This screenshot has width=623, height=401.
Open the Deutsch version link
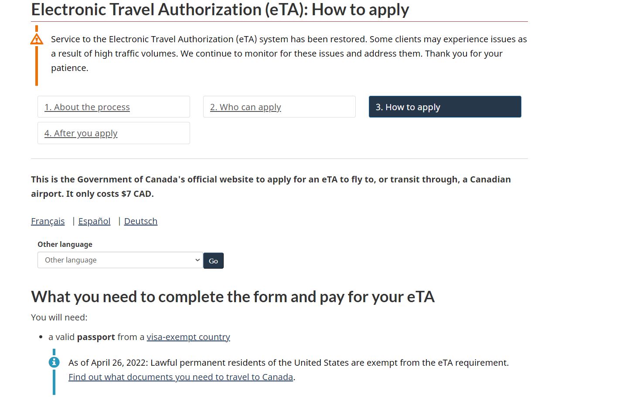[x=141, y=221]
